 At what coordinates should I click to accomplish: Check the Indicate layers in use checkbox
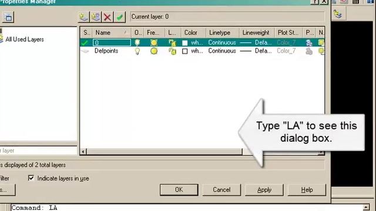coord(31,178)
